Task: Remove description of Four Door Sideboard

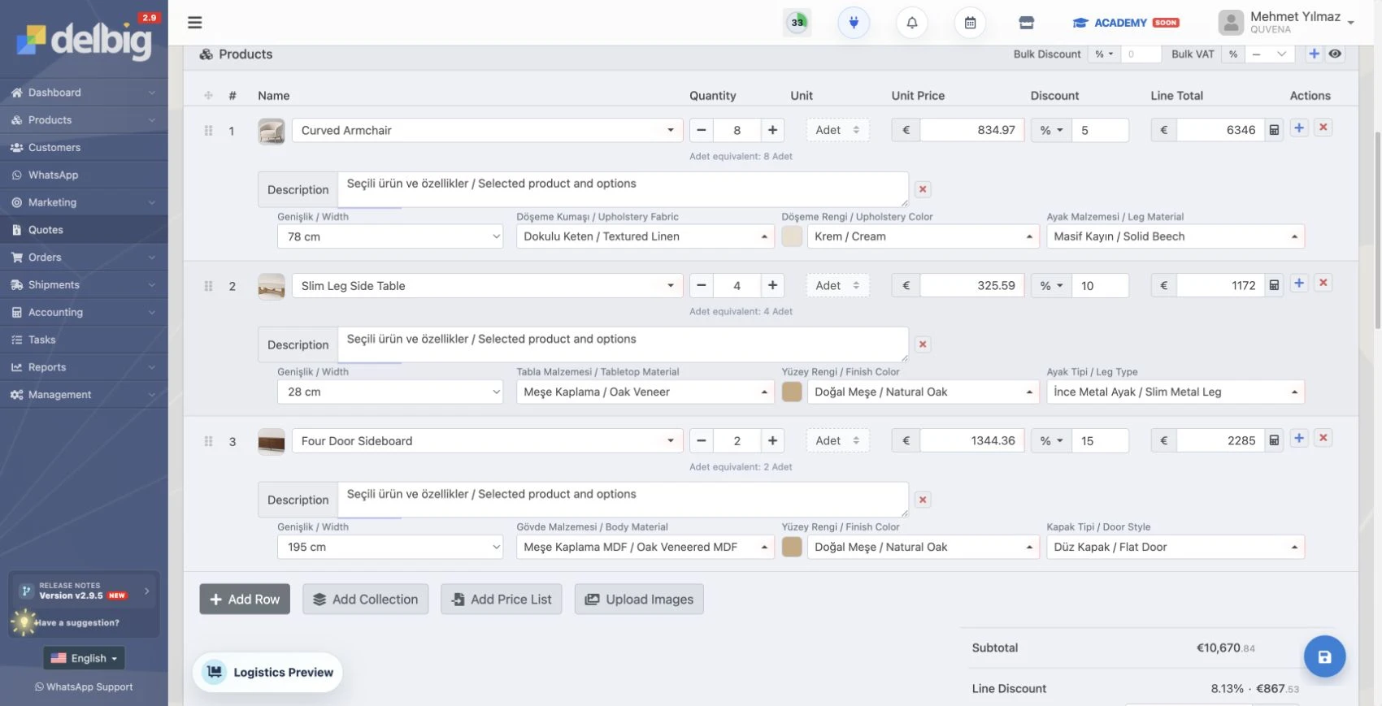Action: (x=923, y=500)
